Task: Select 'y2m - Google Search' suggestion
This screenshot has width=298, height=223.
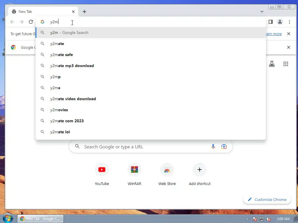Action: (x=151, y=33)
